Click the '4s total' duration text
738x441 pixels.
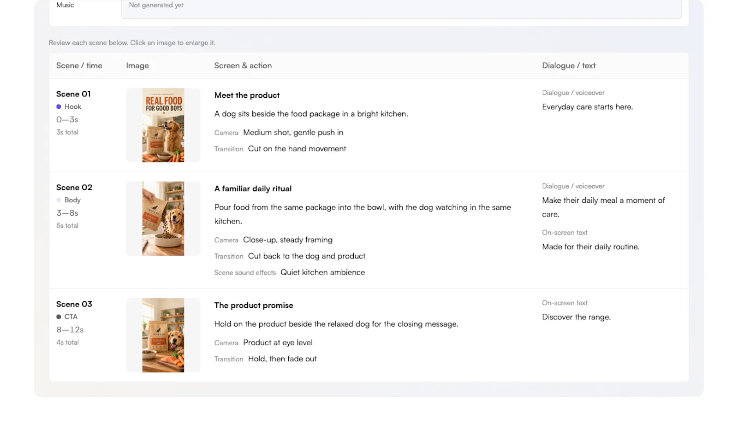click(x=67, y=342)
